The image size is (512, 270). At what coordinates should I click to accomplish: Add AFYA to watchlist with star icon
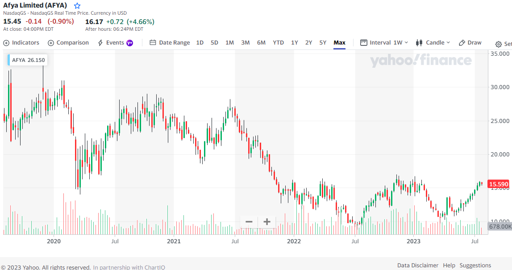tap(77, 5)
